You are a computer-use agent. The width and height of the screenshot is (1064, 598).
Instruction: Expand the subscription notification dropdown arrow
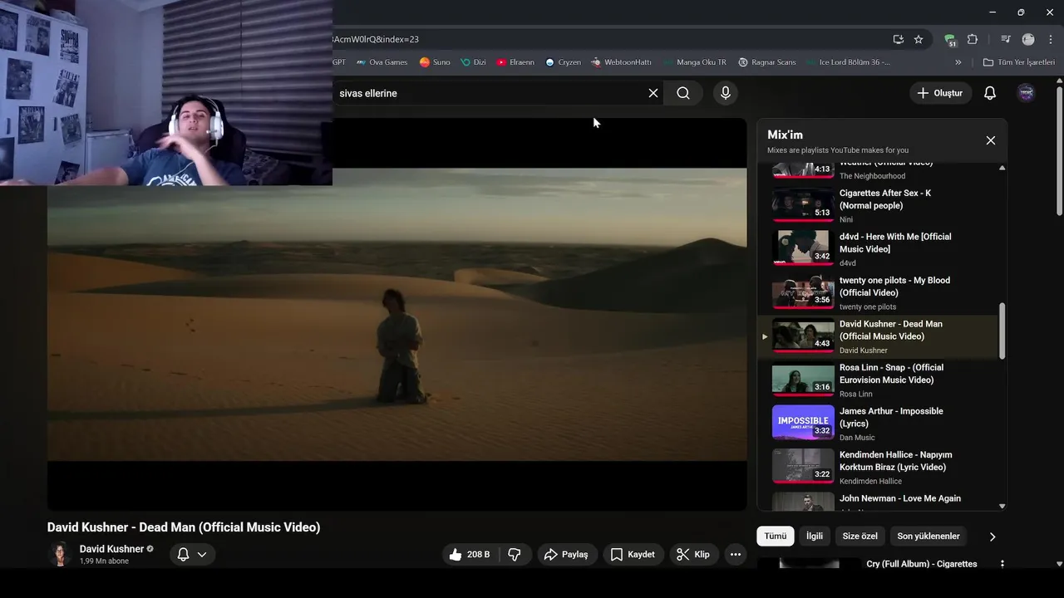point(202,554)
